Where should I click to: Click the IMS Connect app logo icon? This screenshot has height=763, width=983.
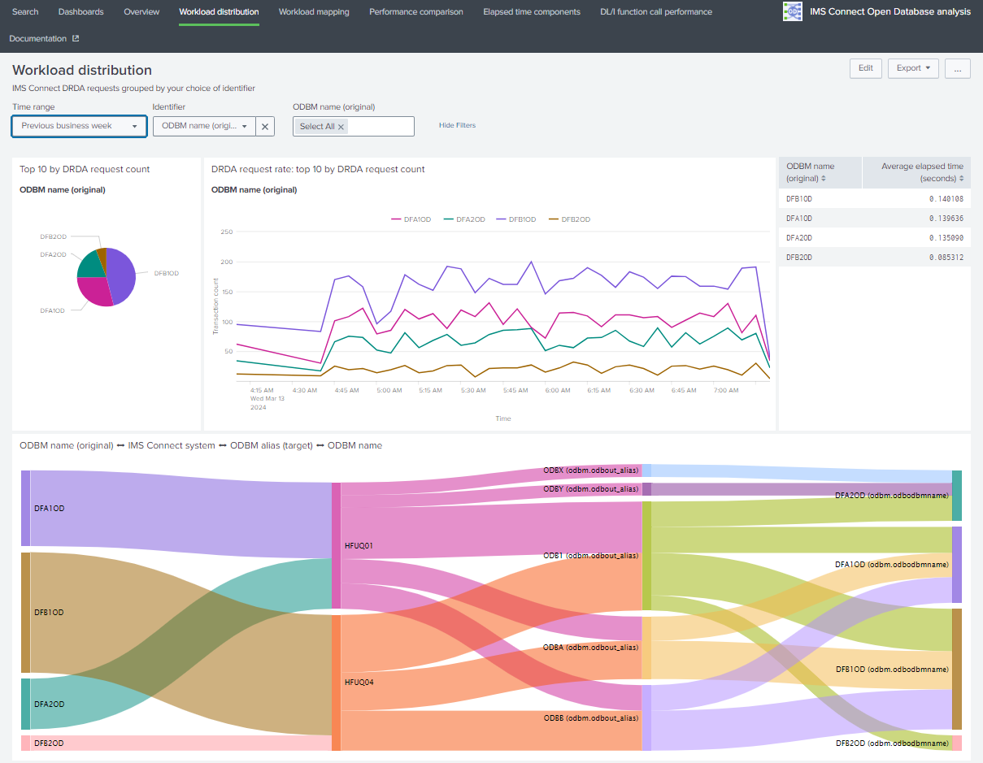pos(792,11)
